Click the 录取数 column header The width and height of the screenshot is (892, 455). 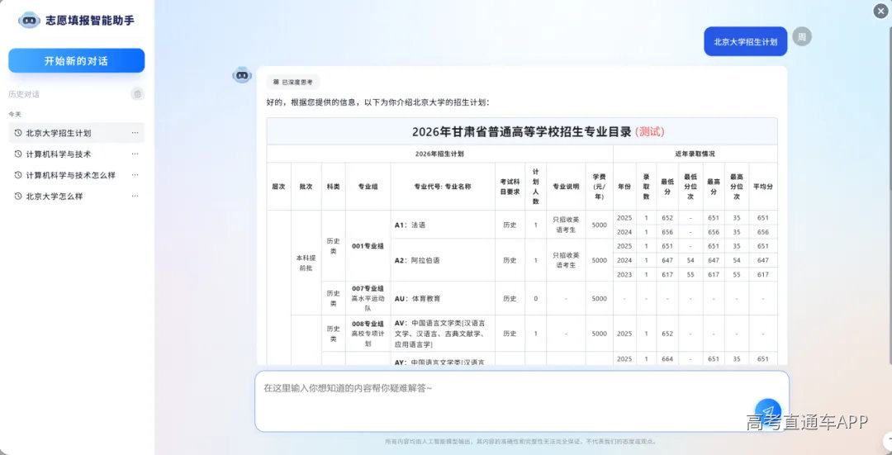pos(646,187)
